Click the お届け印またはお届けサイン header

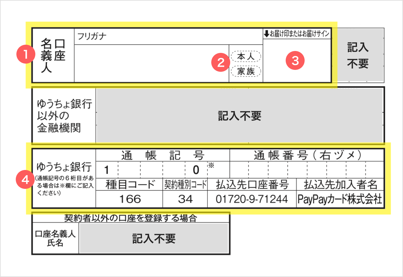(297, 34)
